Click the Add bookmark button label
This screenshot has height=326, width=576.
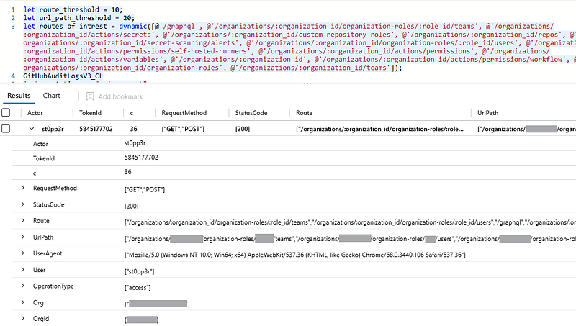pos(120,96)
